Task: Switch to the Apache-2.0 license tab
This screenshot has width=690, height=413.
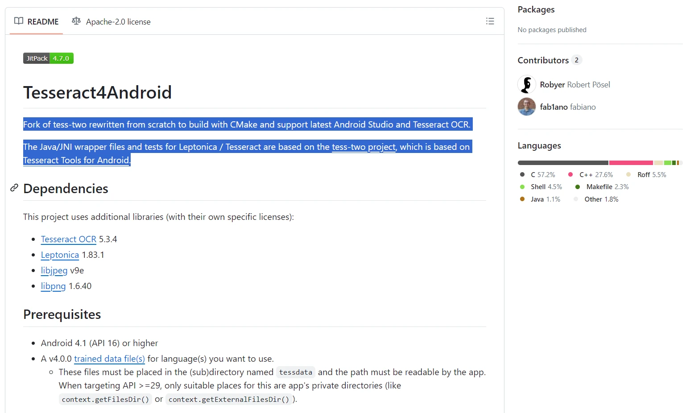Action: [112, 21]
